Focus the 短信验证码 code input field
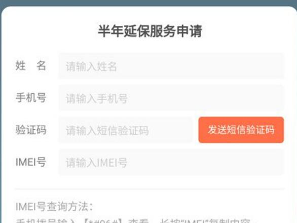 tap(125, 130)
